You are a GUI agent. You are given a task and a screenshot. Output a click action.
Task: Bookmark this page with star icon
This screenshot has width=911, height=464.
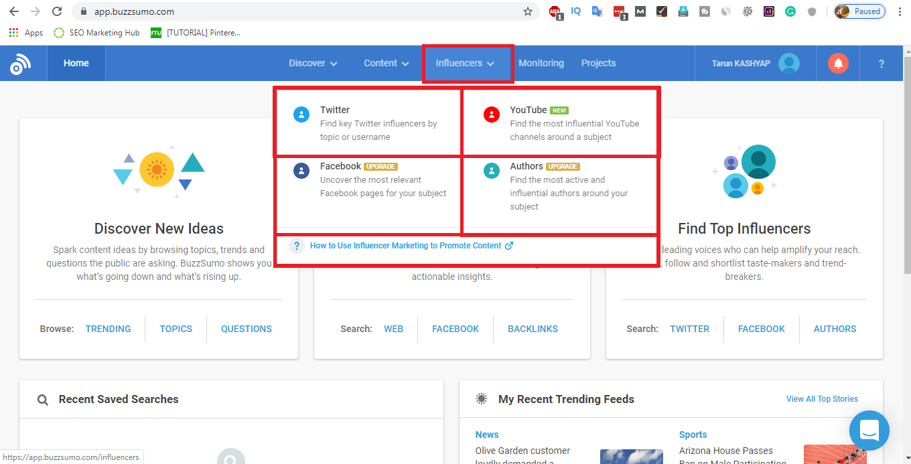[x=528, y=11]
